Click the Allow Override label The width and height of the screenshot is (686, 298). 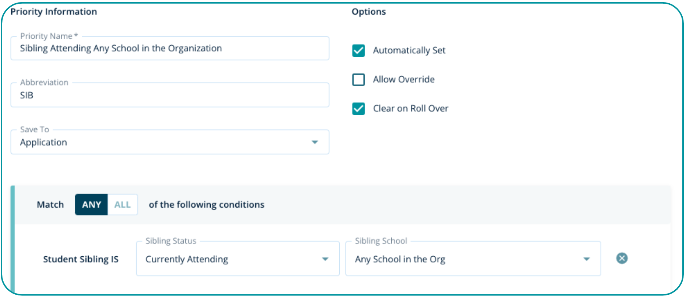tap(403, 79)
